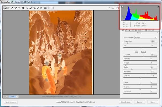Click the Cancel button
Viewport: 162px width, 107px height.
(x=139, y=102)
